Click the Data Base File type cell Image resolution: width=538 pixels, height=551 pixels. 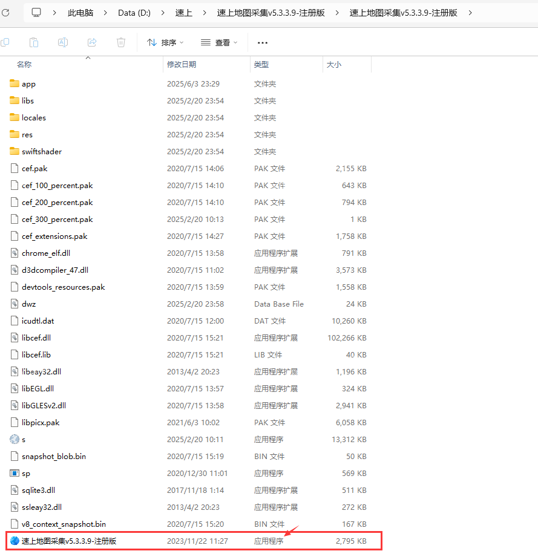click(x=279, y=304)
